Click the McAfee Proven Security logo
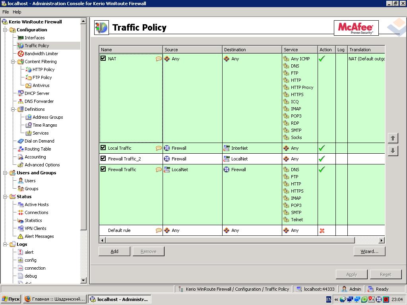This screenshot has height=305, width=407. point(356,28)
